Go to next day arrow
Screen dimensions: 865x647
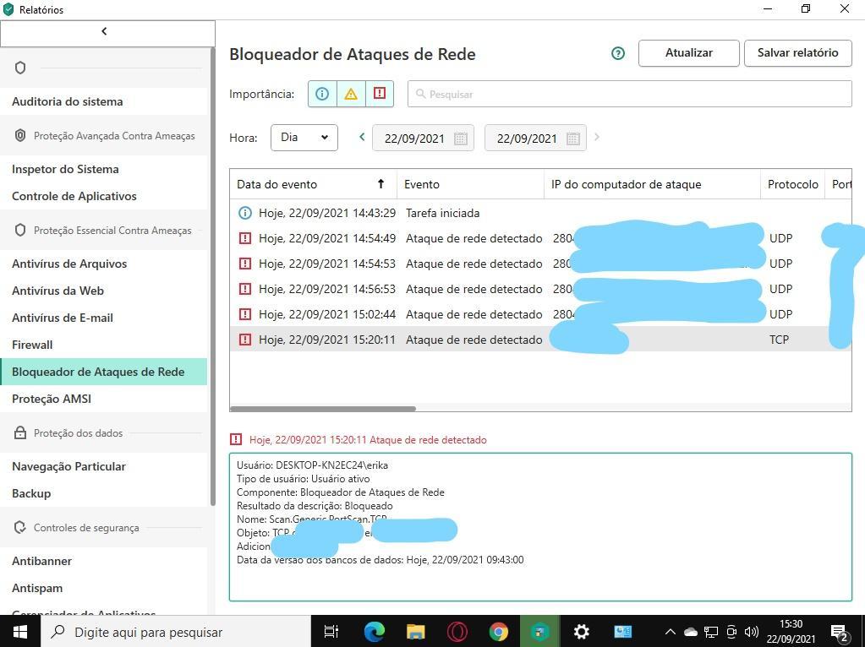596,137
